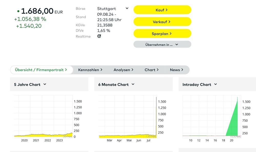Switch to the Kennzahlen tab
Viewport: 256px width, 152px height.
[x=90, y=70]
